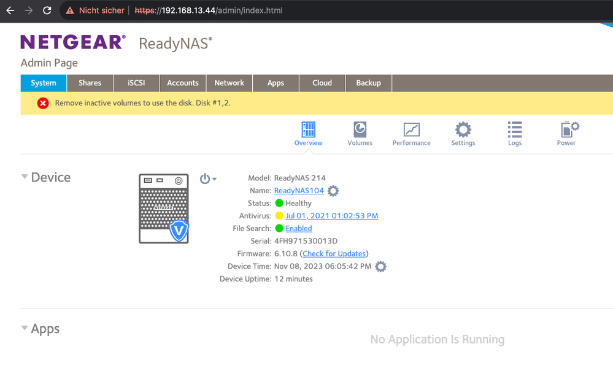Viewport: 613px width, 387px height.
Task: Open the Overview icon in System toolbar
Action: point(308,130)
